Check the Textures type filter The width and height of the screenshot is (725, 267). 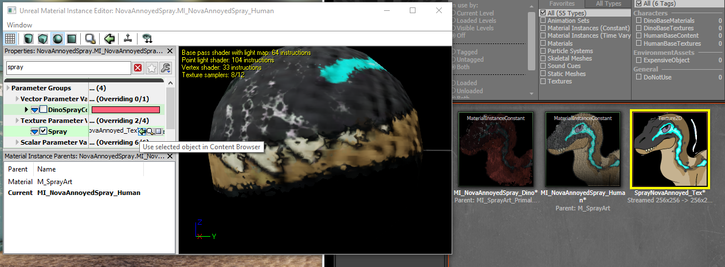[543, 81]
